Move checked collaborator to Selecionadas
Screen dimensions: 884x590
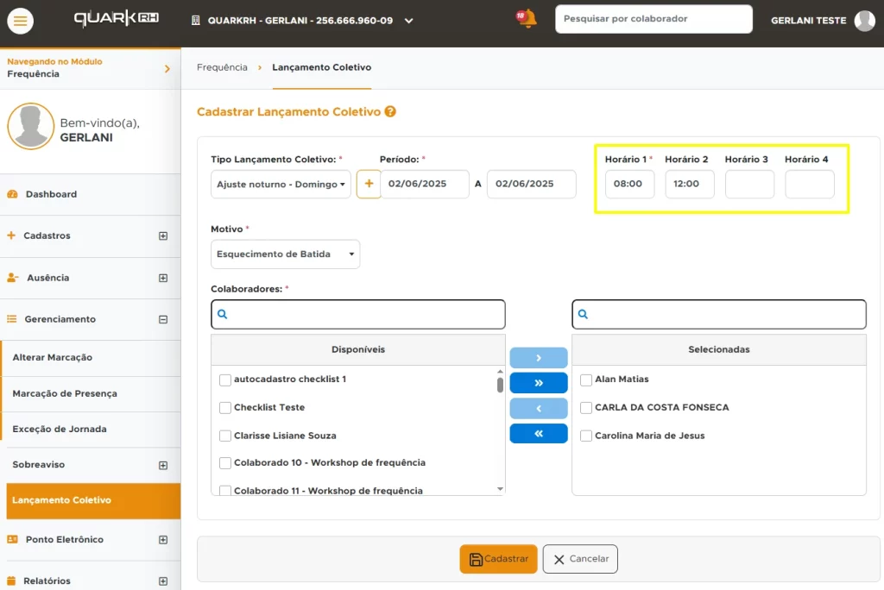coord(539,358)
